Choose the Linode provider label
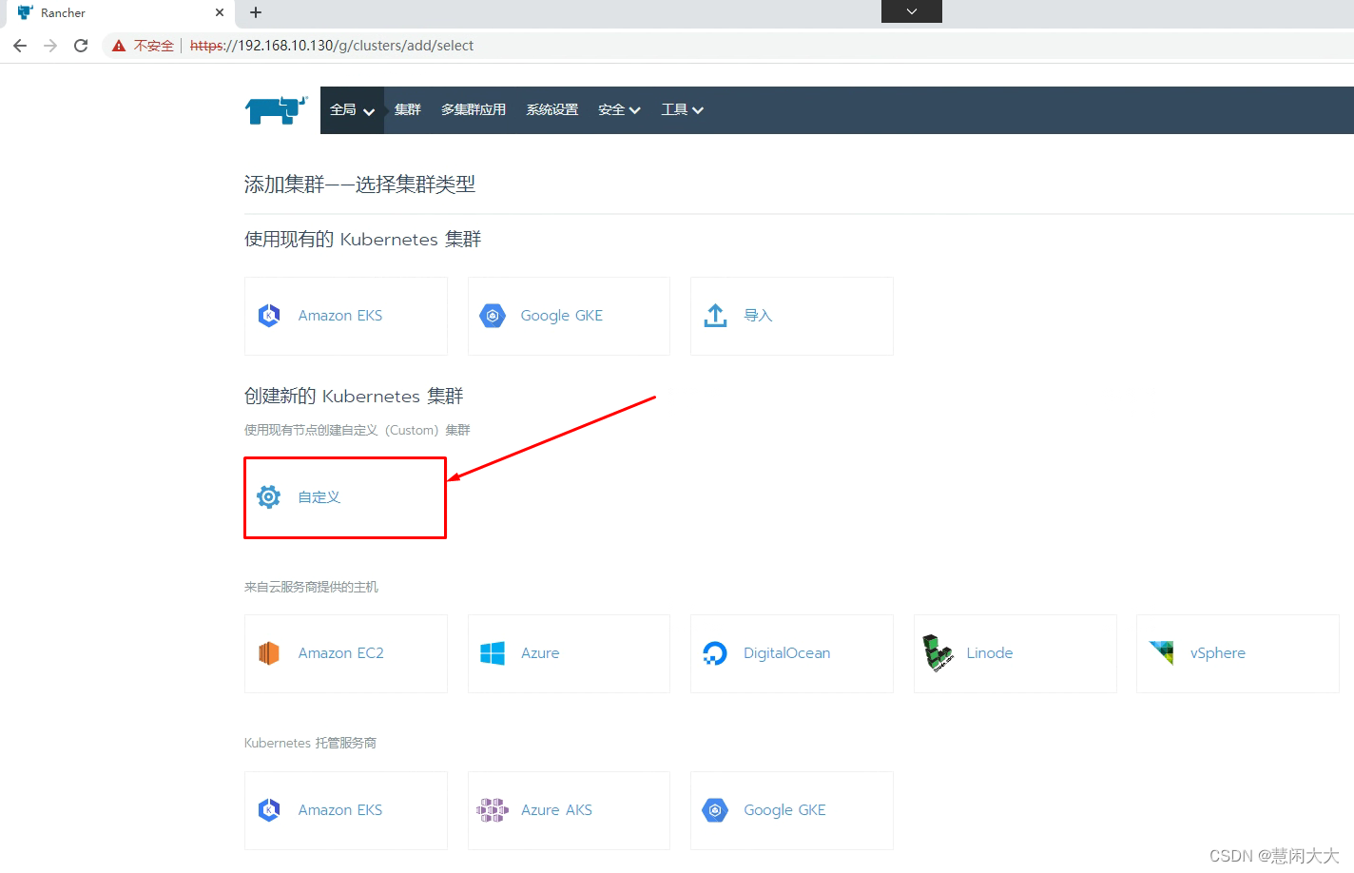1354x873 pixels. [990, 653]
